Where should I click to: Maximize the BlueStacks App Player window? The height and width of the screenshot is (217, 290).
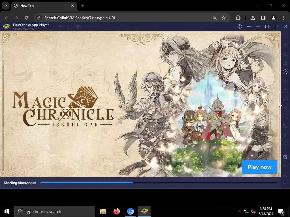267,27
